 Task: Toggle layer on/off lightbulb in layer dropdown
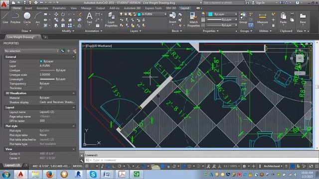pos(121,14)
